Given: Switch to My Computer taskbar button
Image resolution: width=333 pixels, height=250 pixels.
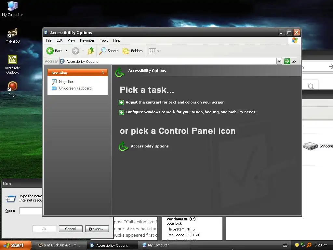Looking at the screenshot, I should click(164, 245).
